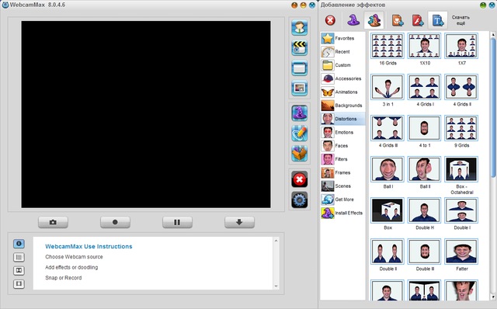Image resolution: width=497 pixels, height=309 pixels.
Task: Open the Filters category
Action: pyautogui.click(x=342, y=159)
